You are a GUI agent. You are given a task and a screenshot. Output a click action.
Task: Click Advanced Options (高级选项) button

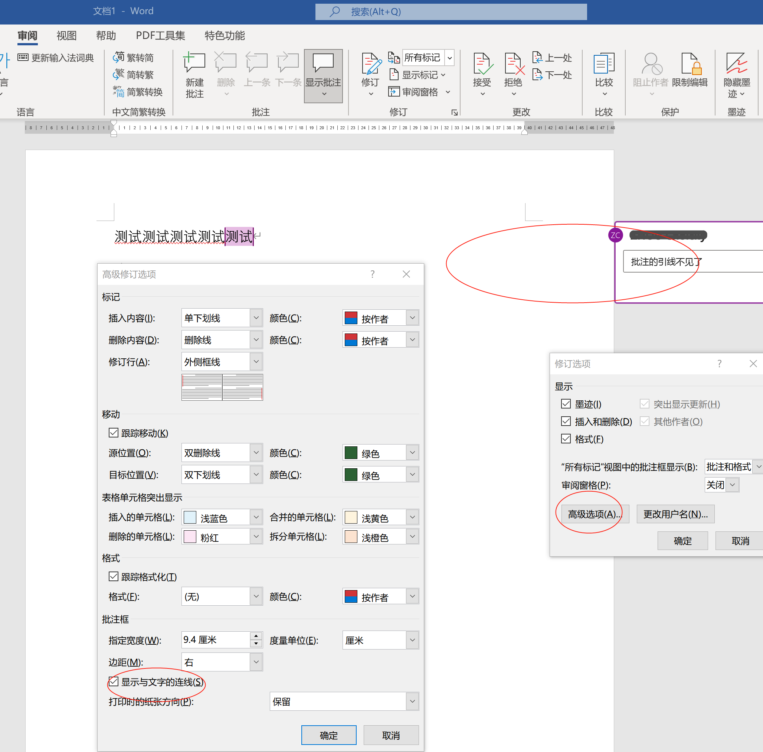coord(595,514)
